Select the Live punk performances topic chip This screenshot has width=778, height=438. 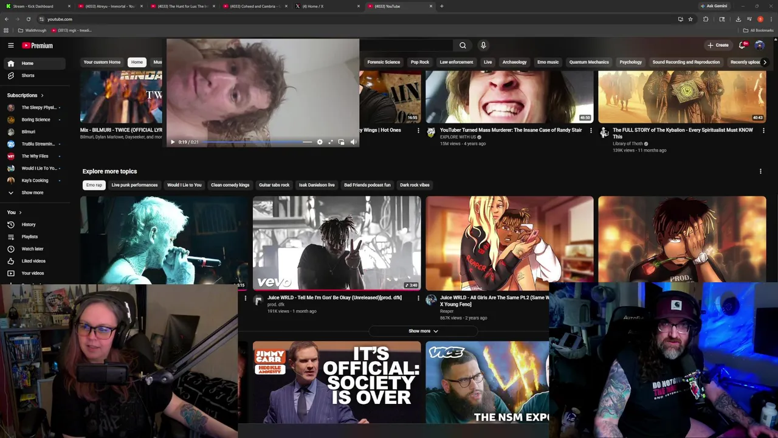[x=134, y=185]
